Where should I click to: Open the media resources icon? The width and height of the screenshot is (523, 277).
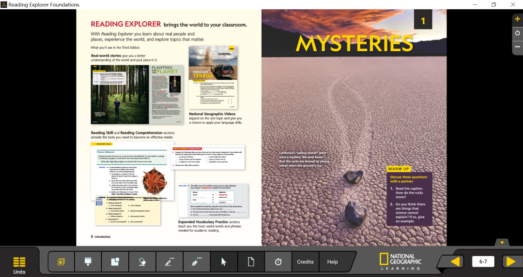61,262
